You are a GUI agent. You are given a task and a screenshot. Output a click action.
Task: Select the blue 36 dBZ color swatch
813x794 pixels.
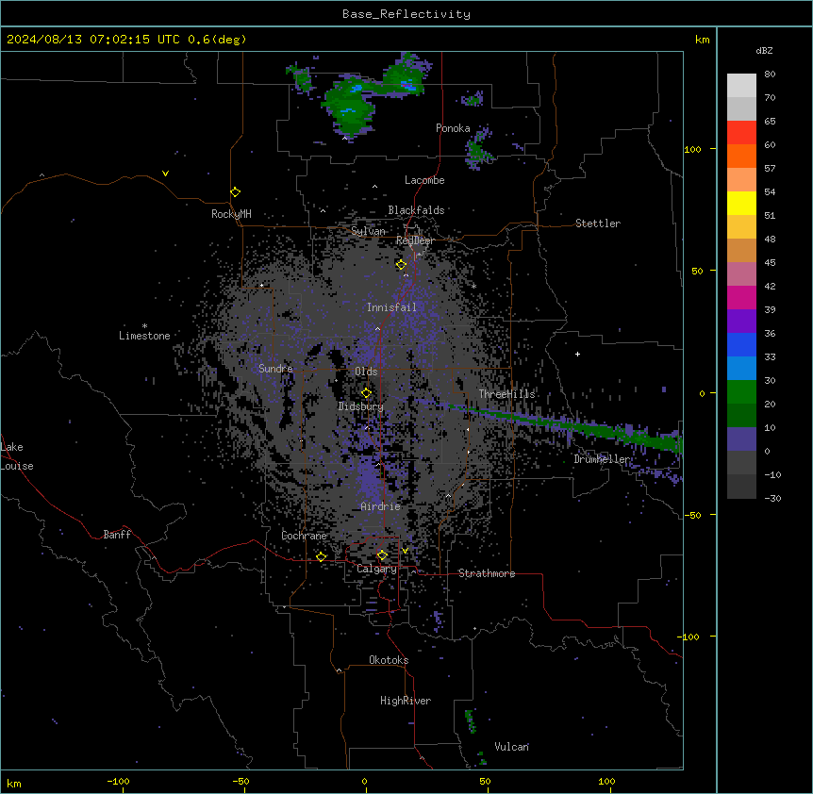tap(741, 344)
